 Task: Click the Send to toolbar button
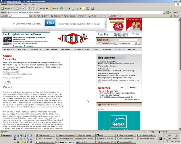point(113,16)
